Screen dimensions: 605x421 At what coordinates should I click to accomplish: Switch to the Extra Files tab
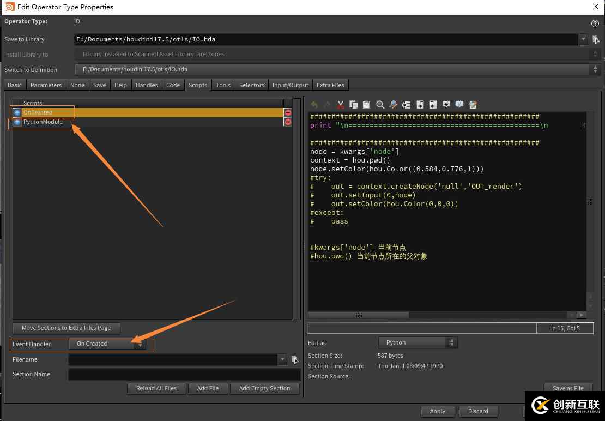330,85
